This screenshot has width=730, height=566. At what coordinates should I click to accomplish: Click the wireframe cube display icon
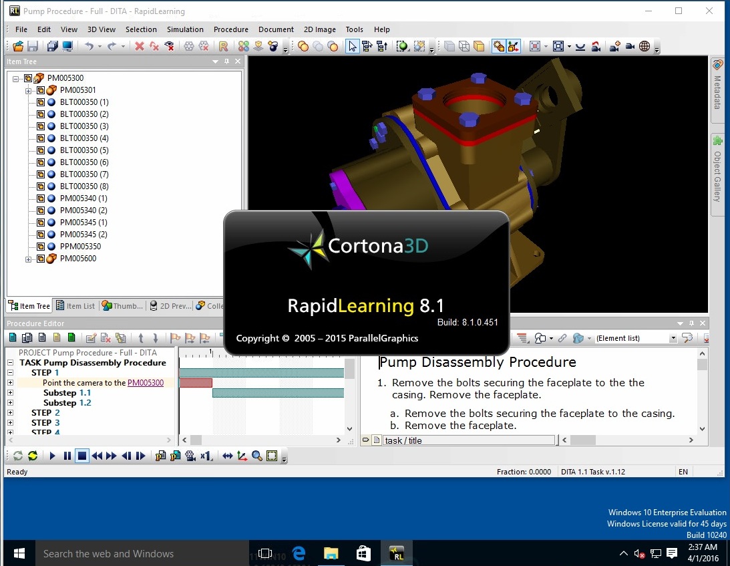click(464, 46)
